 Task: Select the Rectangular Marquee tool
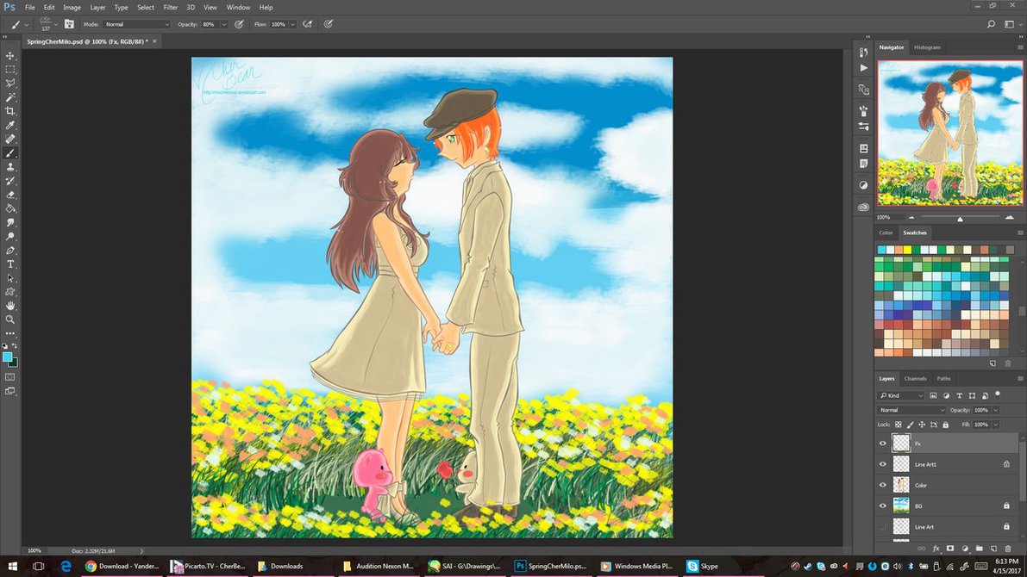pyautogui.click(x=9, y=70)
